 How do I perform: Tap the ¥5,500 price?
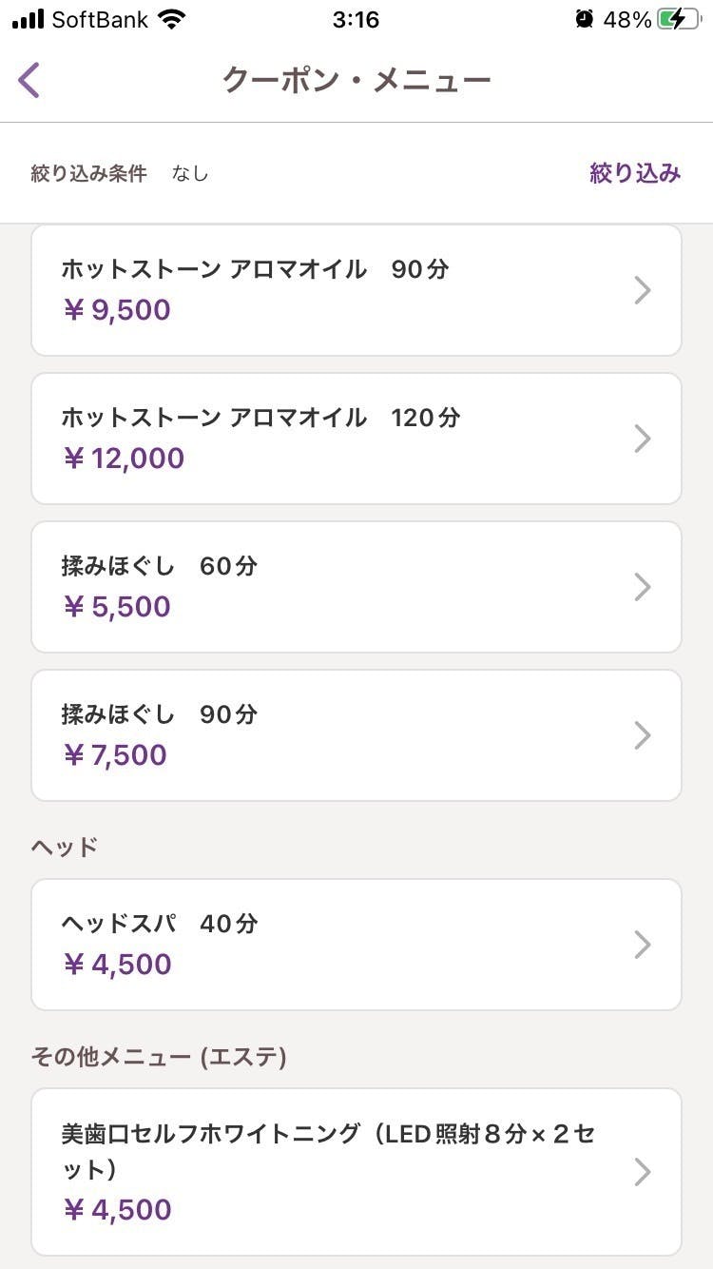116,607
